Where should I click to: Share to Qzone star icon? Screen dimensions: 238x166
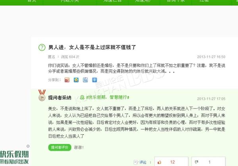[76, 80]
